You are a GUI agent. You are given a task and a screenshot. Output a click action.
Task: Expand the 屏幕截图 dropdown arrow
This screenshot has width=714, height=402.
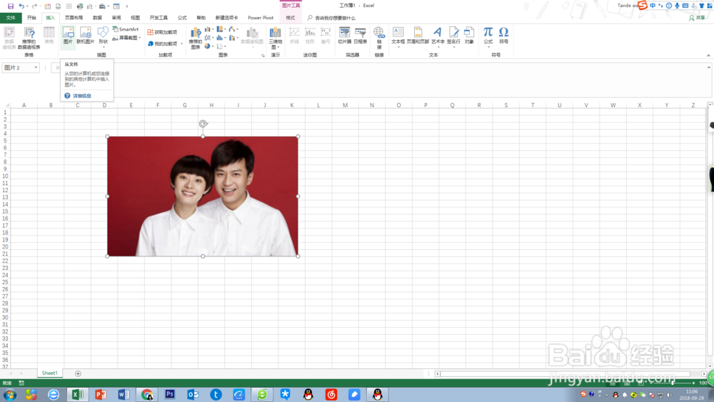[x=139, y=39]
